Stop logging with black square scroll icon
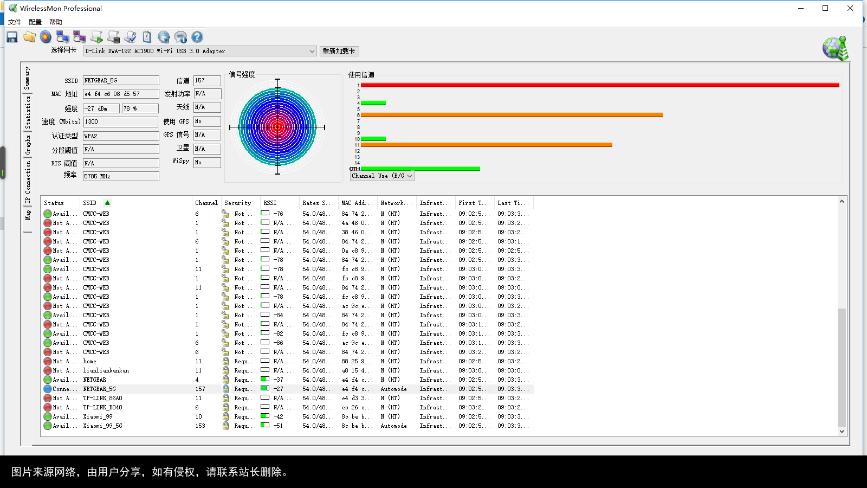 pos(114,37)
